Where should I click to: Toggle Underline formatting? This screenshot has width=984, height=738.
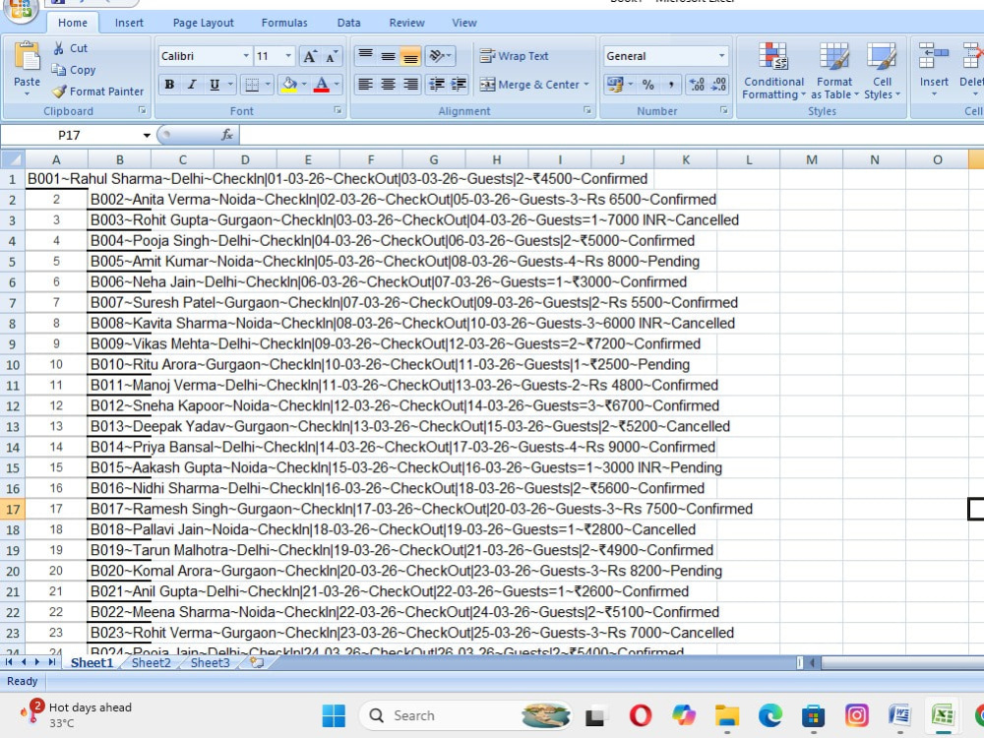[x=215, y=84]
